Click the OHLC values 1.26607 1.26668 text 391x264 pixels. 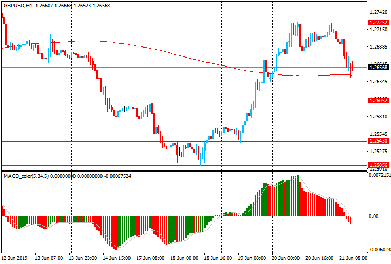click(53, 5)
